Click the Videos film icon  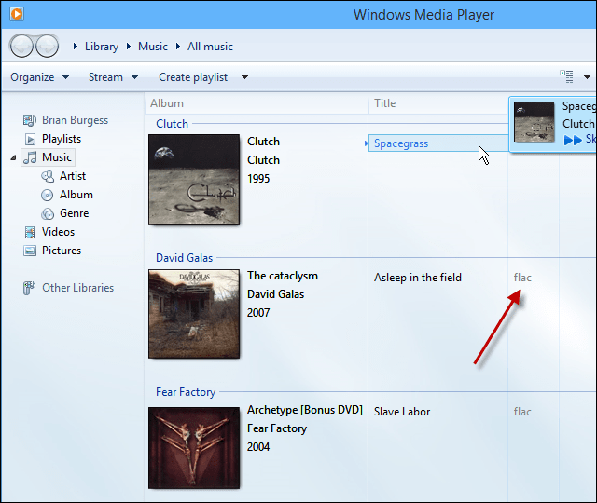(30, 232)
